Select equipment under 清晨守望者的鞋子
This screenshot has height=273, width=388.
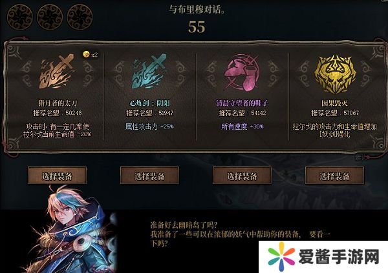tap(242, 176)
